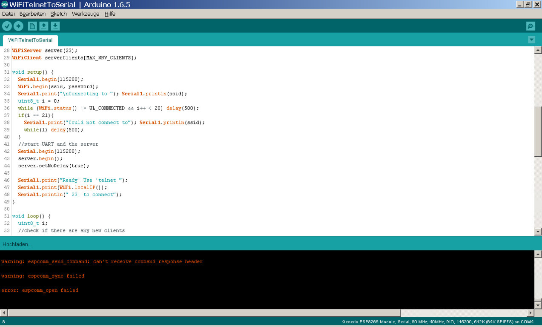Viewport: 542px width, 327px height.
Task: Click 'WiFiClient serverClients[MAX_SRV_CLIENTS];' line
Action: click(75, 57)
